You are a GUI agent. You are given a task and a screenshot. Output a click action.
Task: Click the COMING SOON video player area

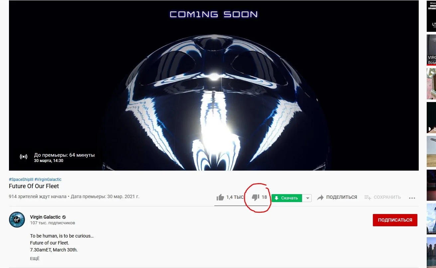214,85
